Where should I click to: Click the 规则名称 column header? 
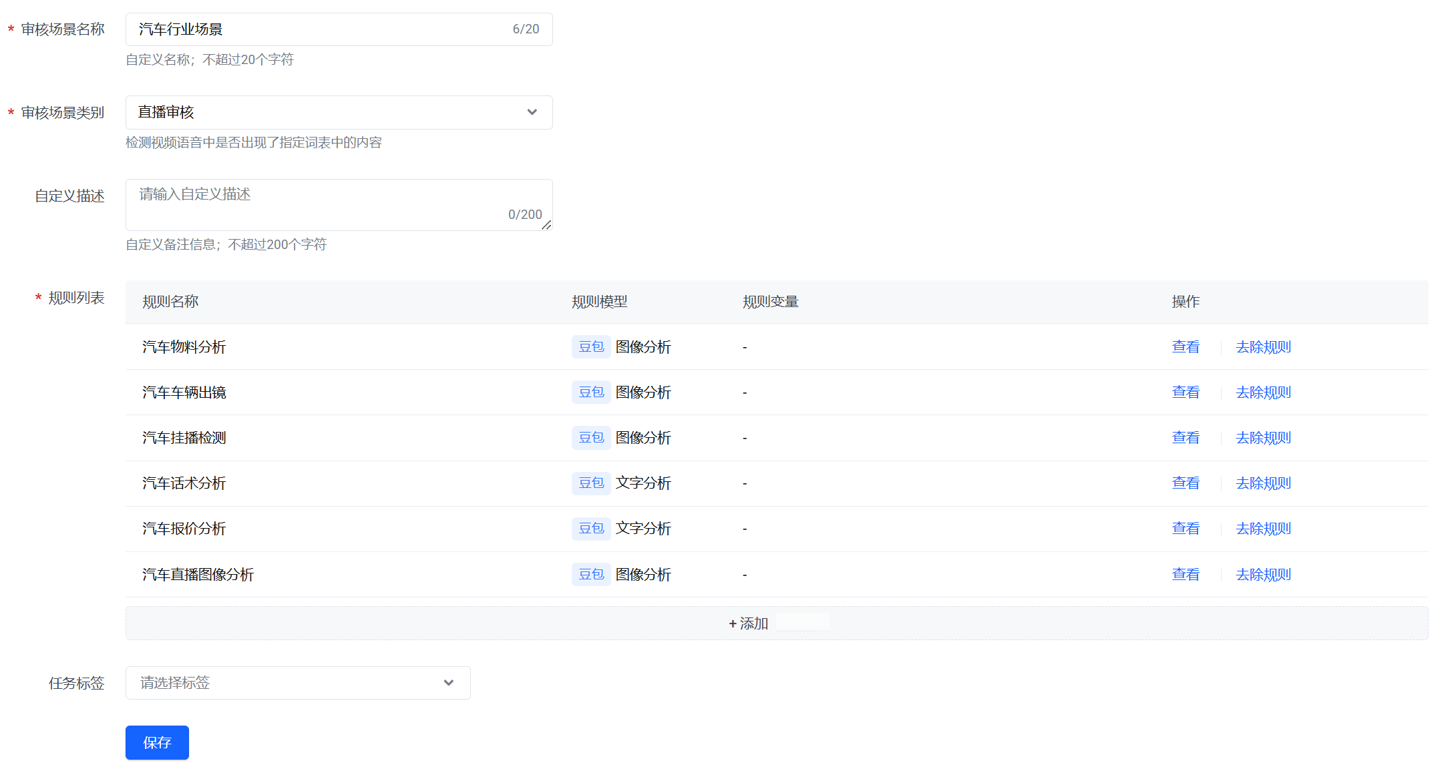point(170,302)
